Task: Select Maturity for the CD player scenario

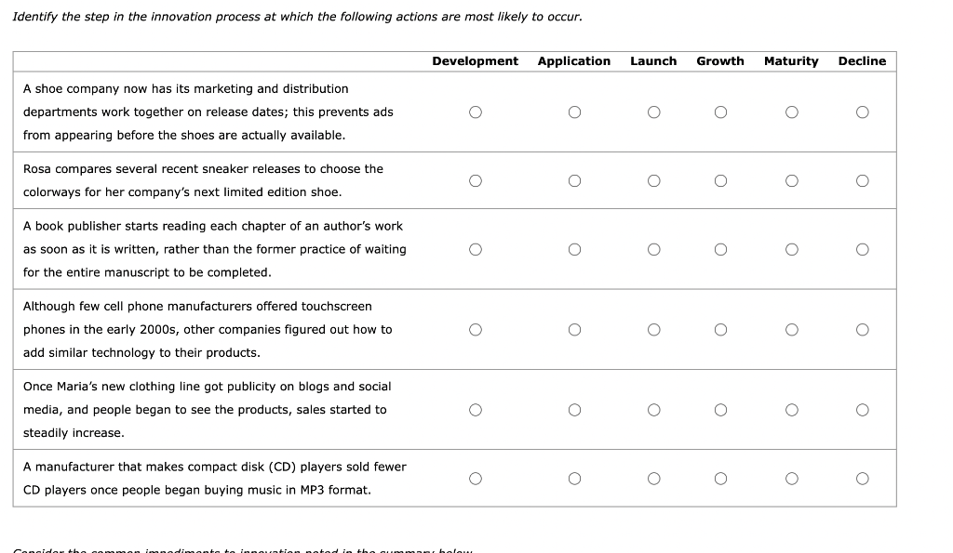Action: (791, 478)
